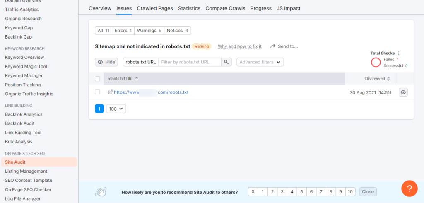
Task: Open the JS Impact tab
Action: point(289,8)
